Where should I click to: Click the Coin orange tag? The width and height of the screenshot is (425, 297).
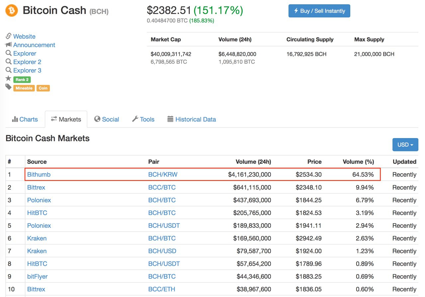(43, 88)
